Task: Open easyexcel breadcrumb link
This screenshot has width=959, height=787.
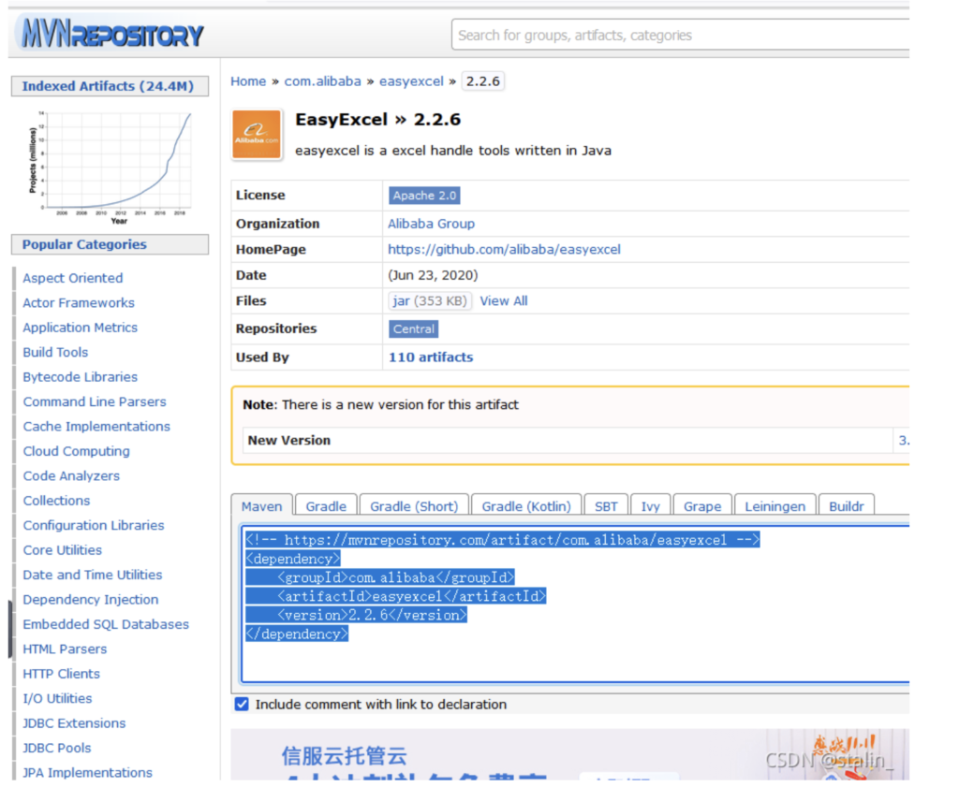Action: tap(411, 81)
